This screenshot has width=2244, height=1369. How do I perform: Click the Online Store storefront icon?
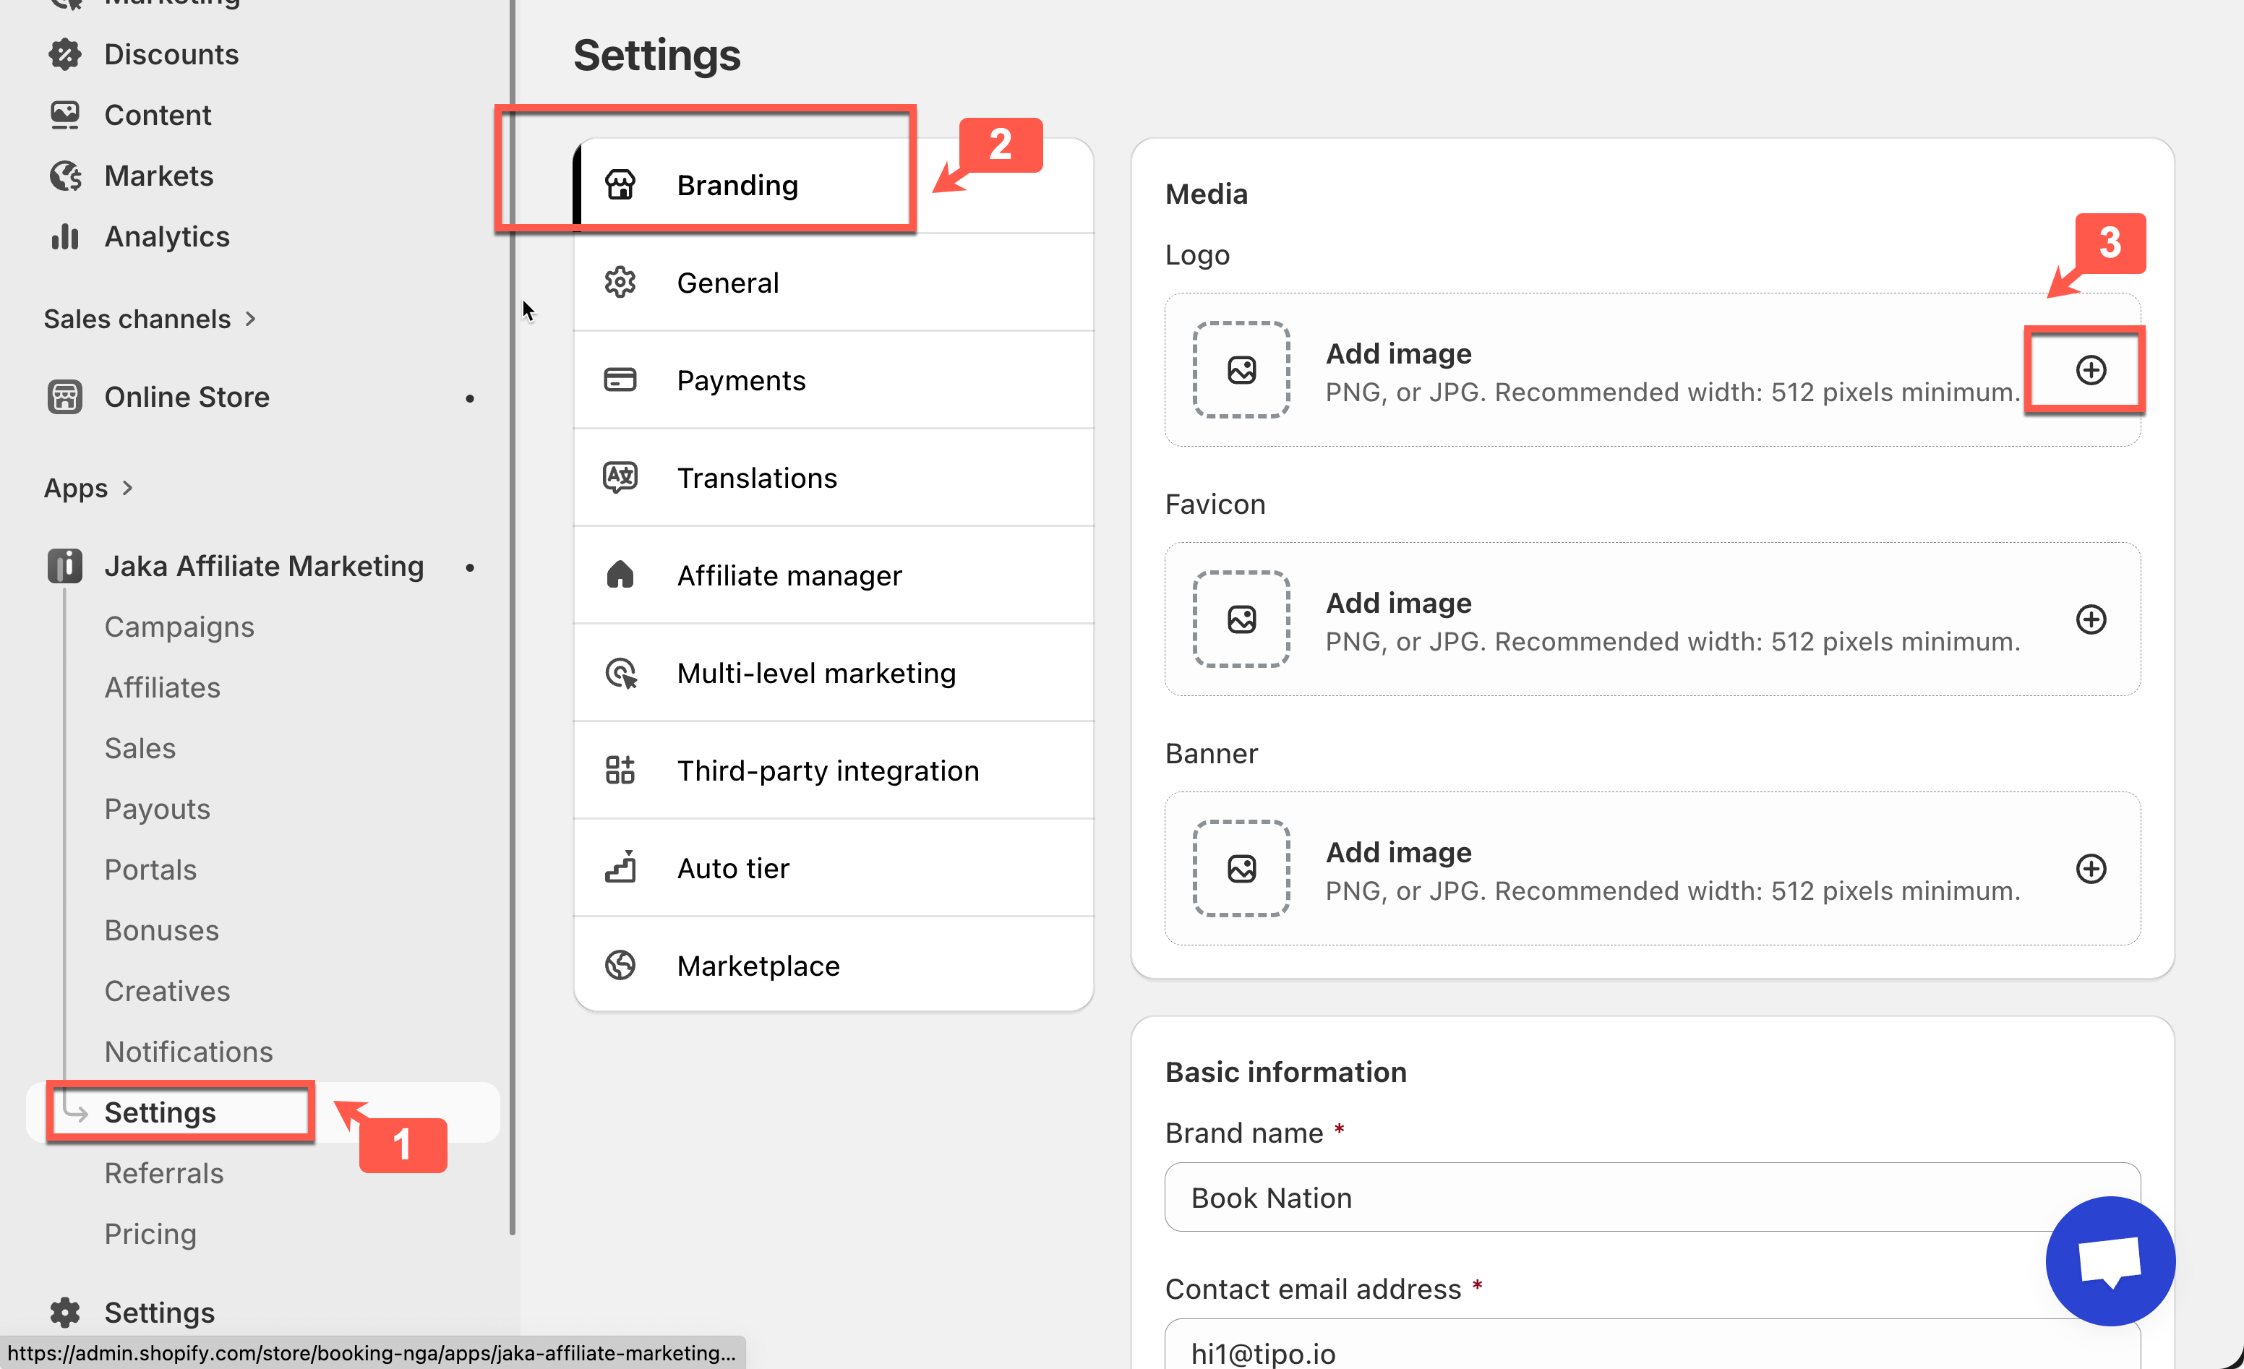(64, 397)
